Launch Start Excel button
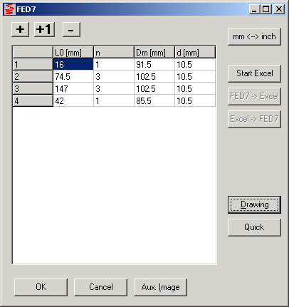This screenshot has height=307, width=289. (254, 73)
